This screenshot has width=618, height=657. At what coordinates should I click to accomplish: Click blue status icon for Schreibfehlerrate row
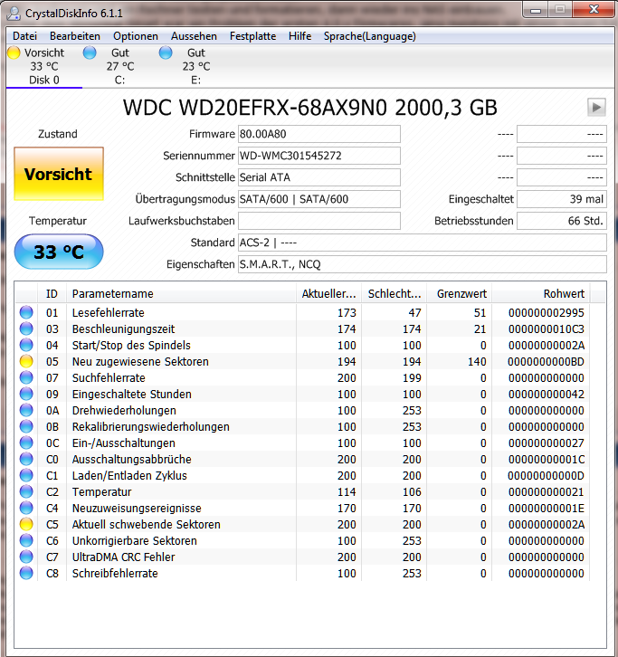26,573
